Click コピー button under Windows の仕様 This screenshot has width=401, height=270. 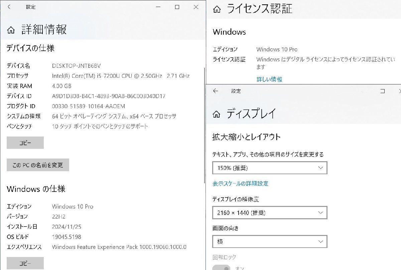(25, 263)
